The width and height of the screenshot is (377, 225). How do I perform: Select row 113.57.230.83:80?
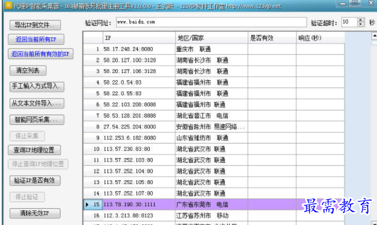[214, 149]
